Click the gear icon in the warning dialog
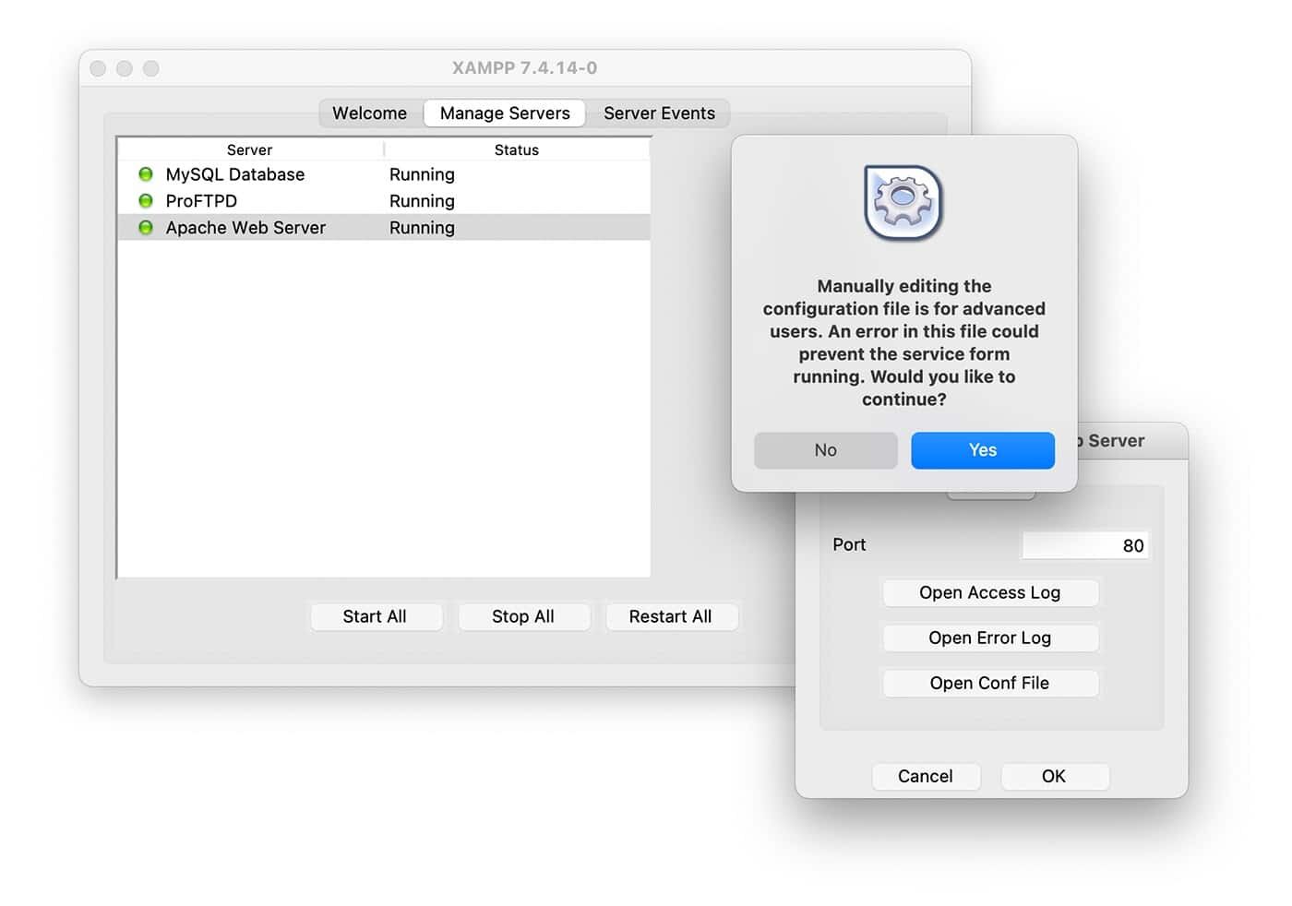1292x906 pixels. 903,202
